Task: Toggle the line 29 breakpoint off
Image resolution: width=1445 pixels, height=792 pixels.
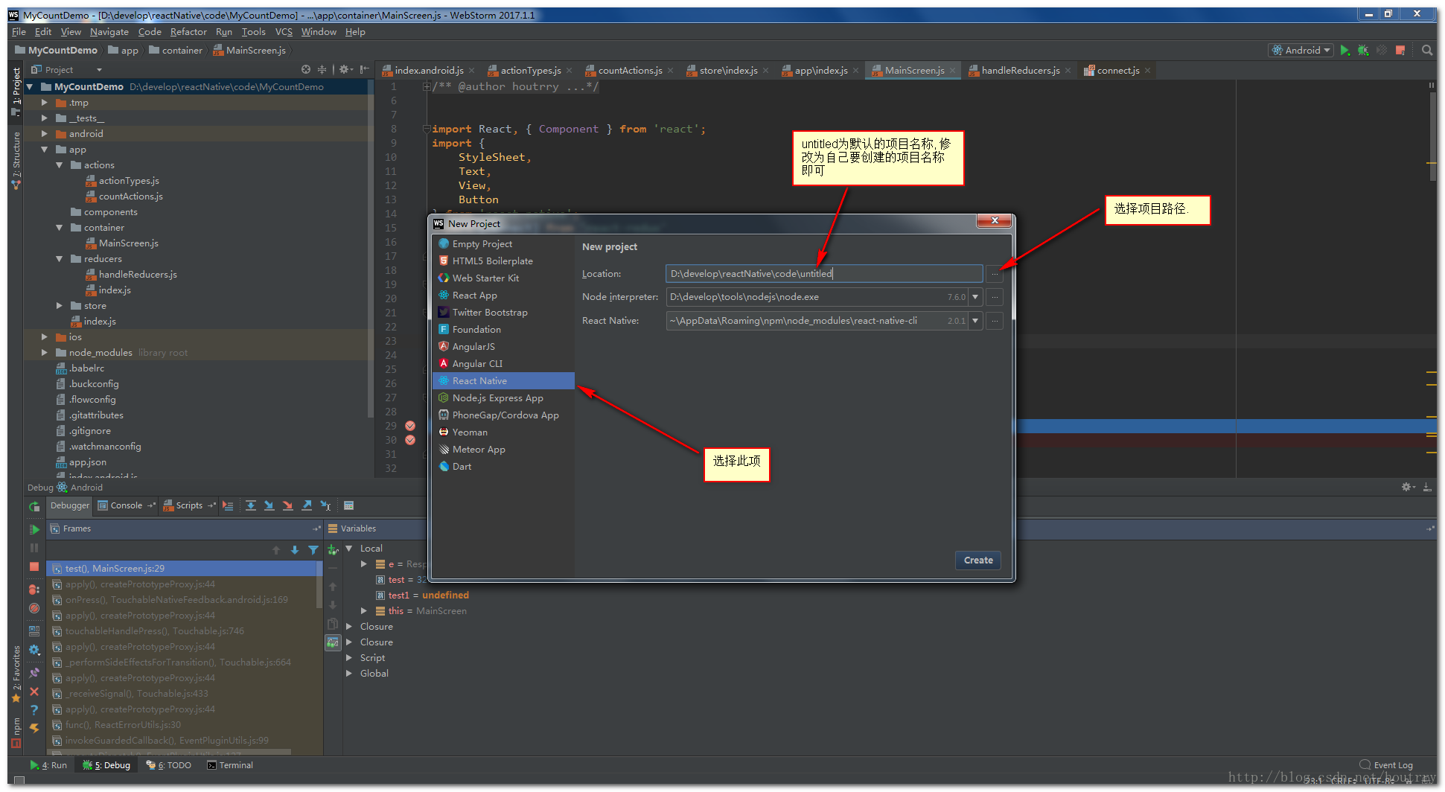Action: (410, 426)
